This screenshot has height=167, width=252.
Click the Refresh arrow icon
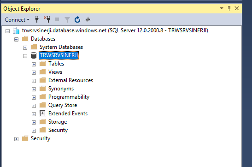(x=77, y=19)
